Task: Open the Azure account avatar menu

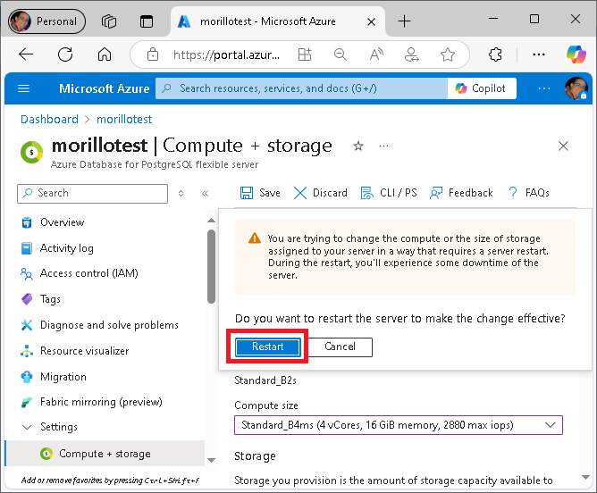Action: click(x=576, y=88)
